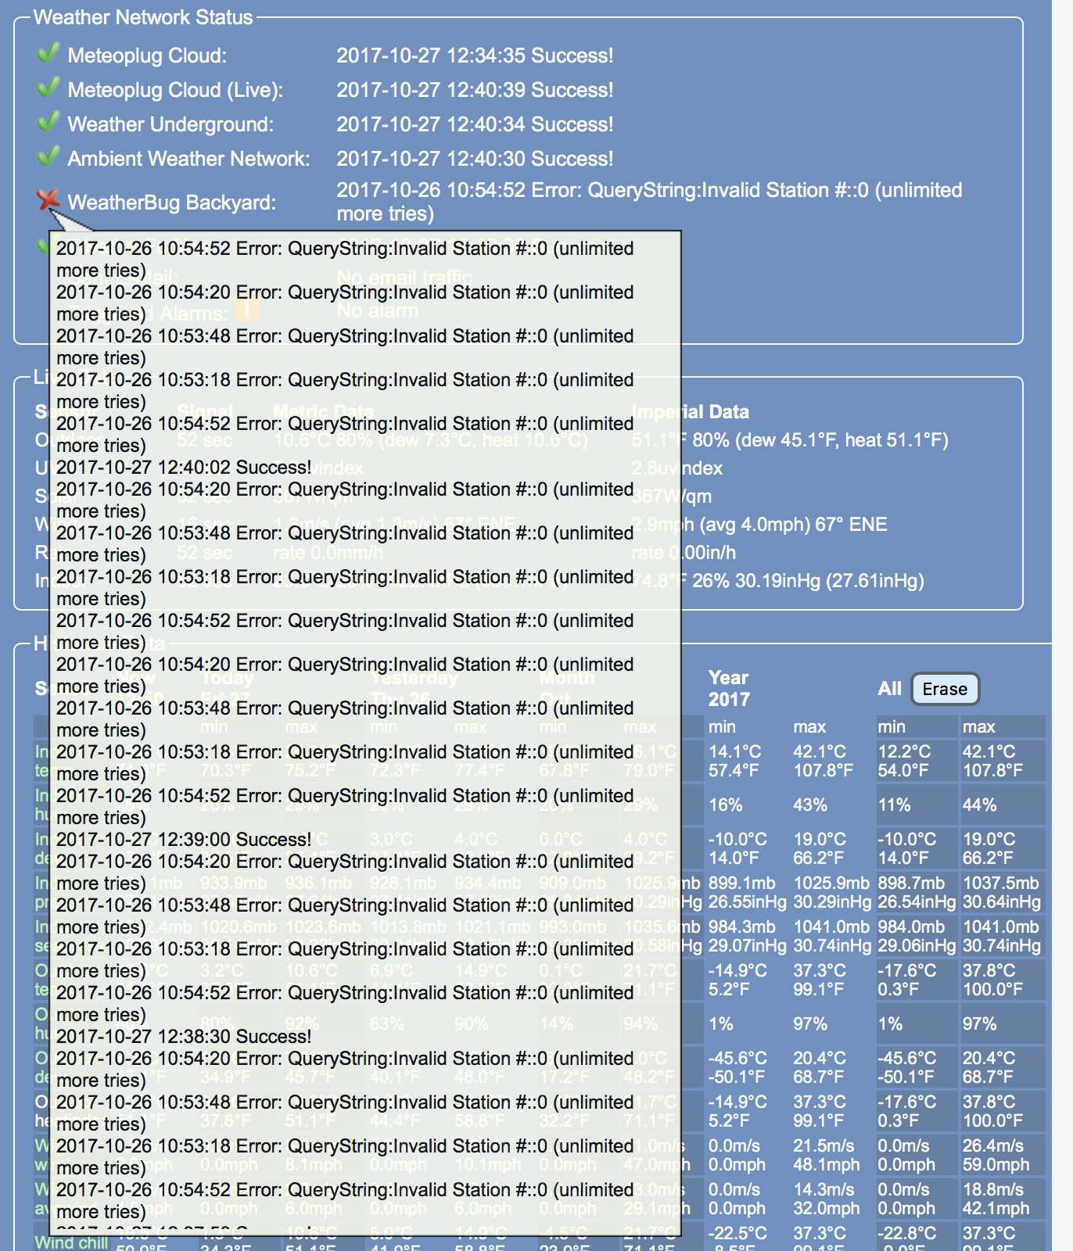
Task: Click the red X next to WeatherBug Backyard
Action: (x=48, y=200)
